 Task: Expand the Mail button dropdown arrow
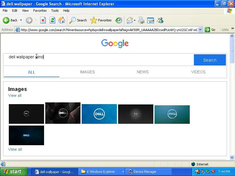tap(135, 20)
